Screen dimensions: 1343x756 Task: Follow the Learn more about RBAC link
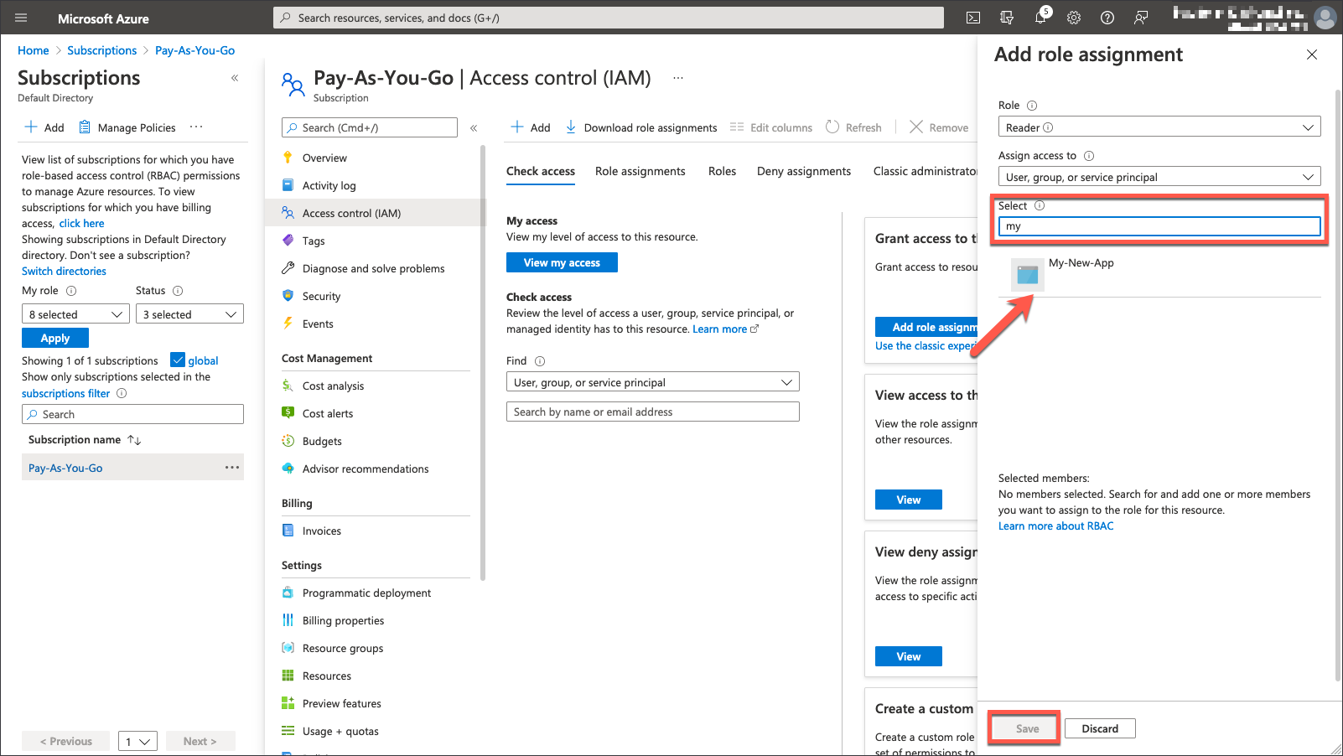click(x=1056, y=526)
